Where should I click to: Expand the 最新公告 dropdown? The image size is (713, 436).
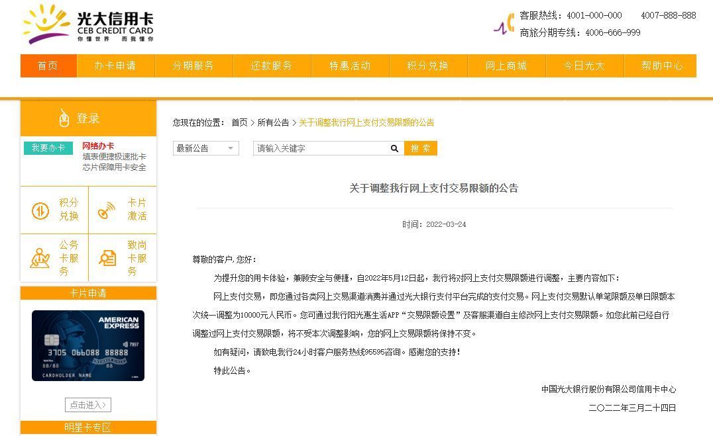[x=205, y=149]
